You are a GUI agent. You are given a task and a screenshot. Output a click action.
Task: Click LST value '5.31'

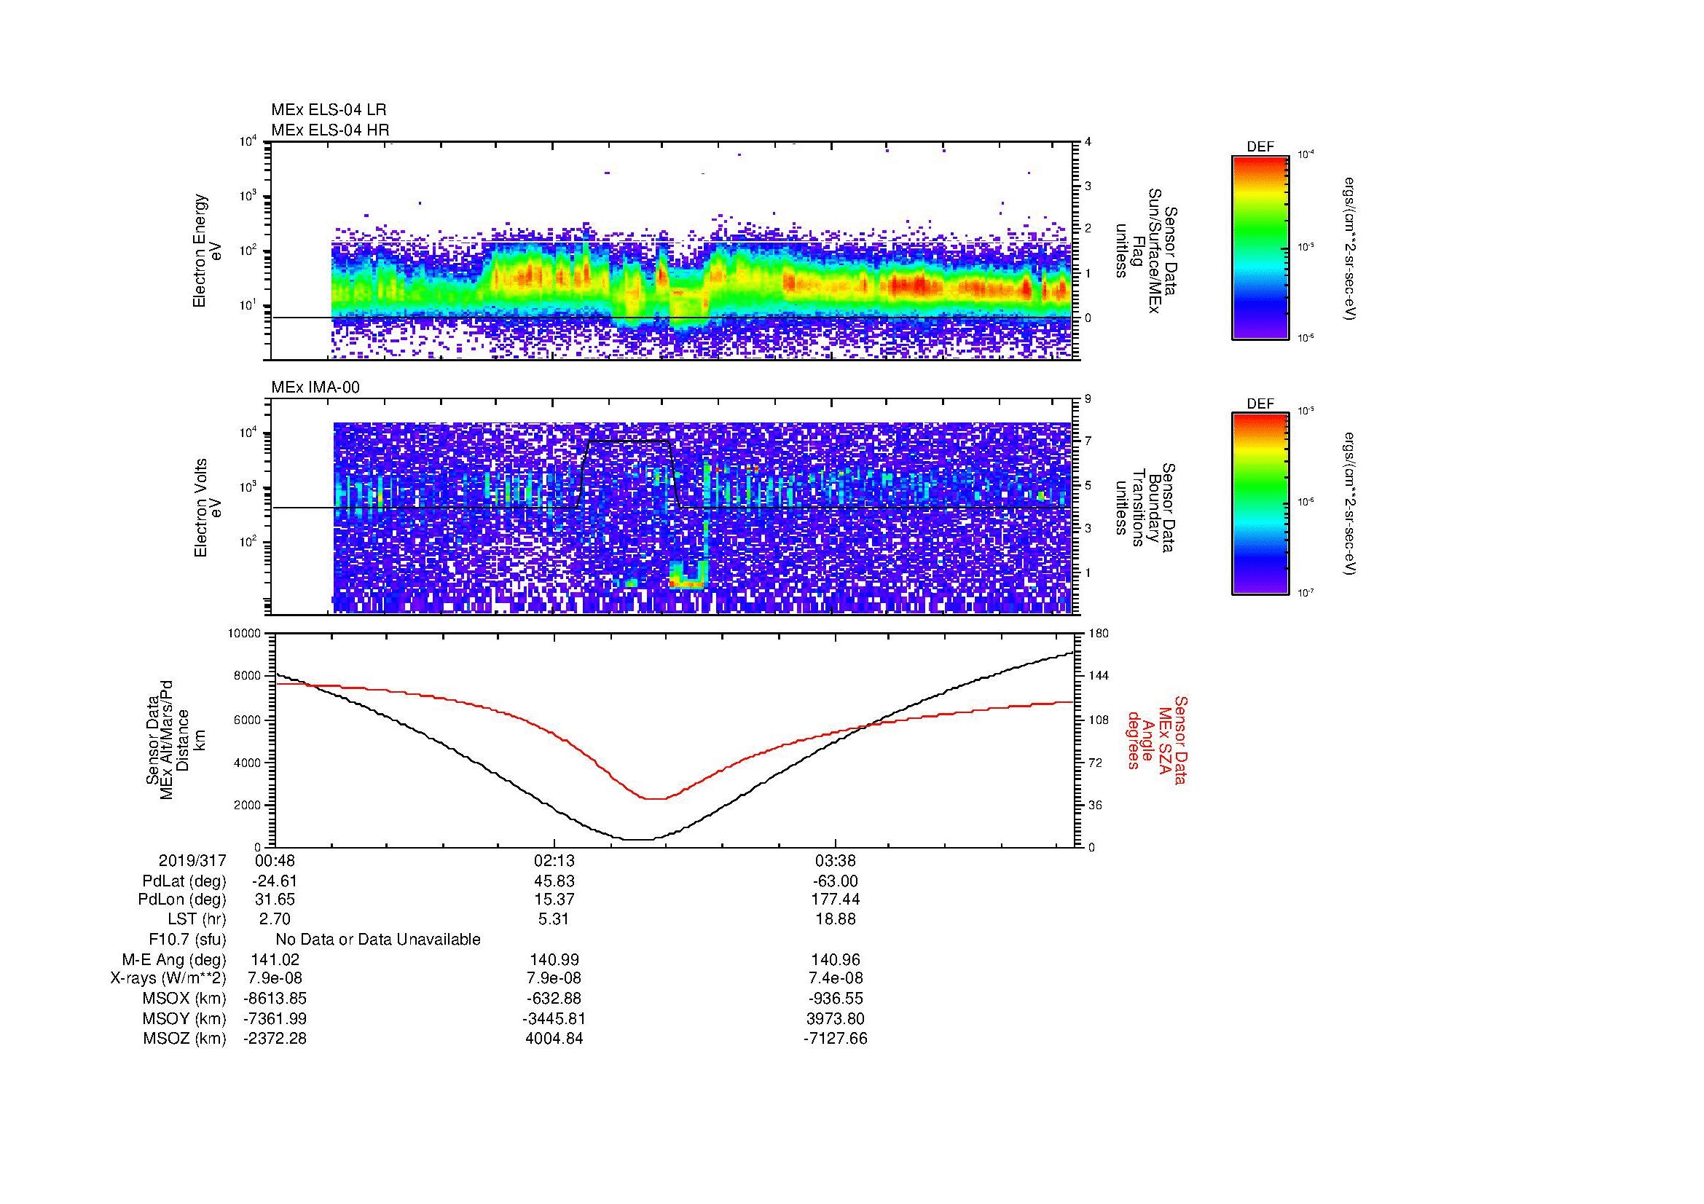[x=554, y=919]
